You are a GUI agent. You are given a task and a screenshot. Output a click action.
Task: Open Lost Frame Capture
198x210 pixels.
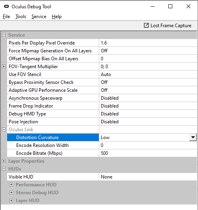[x=168, y=26]
